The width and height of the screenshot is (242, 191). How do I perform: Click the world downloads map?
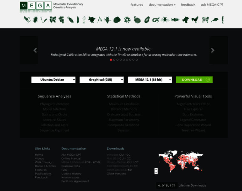tap(181, 161)
